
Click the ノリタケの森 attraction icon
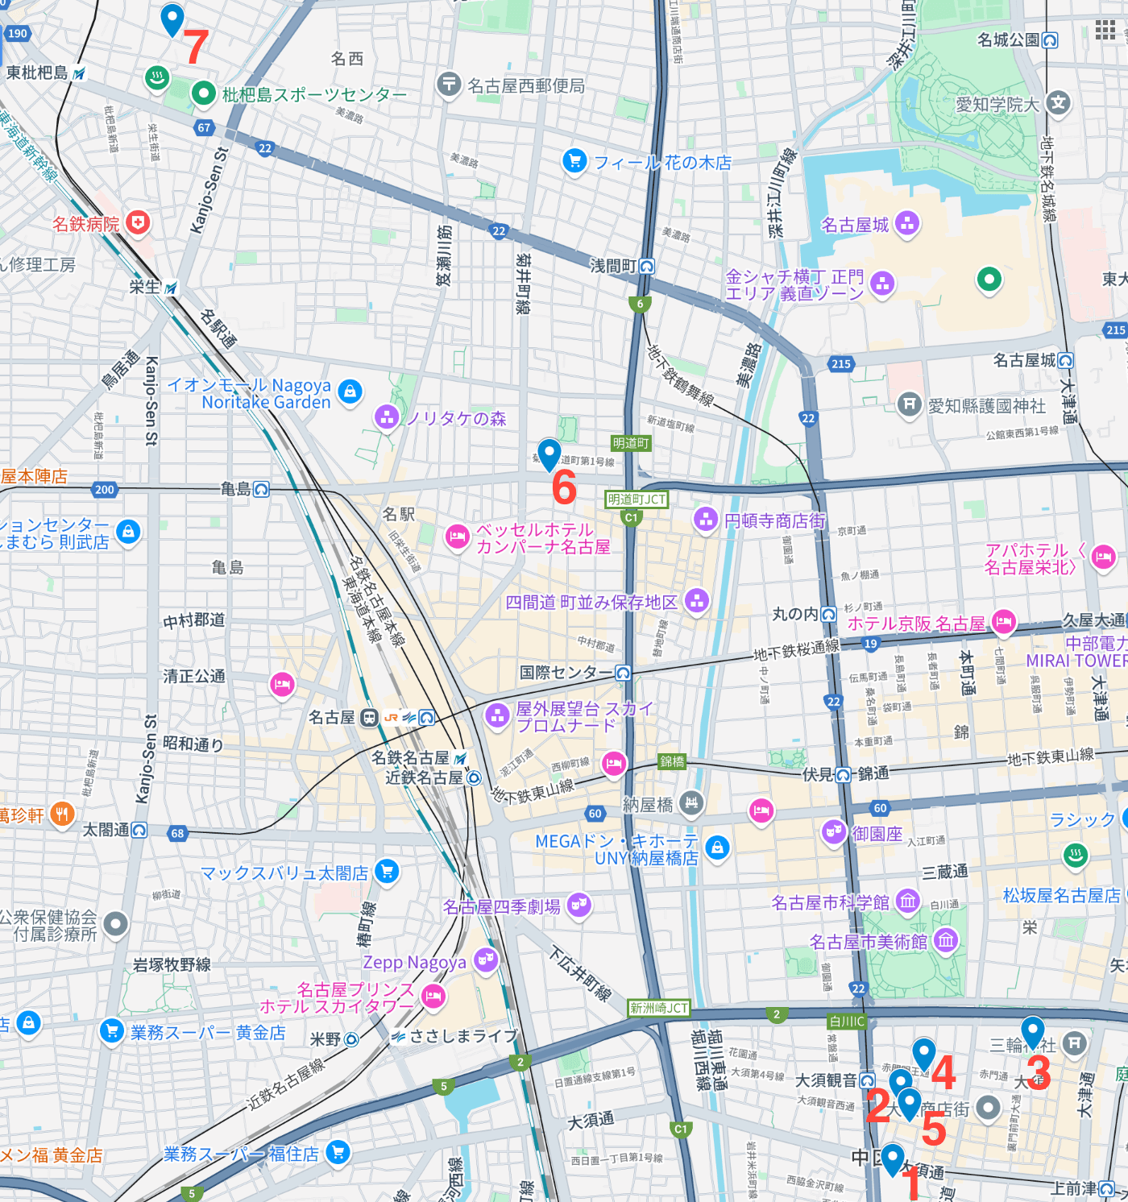pos(387,417)
